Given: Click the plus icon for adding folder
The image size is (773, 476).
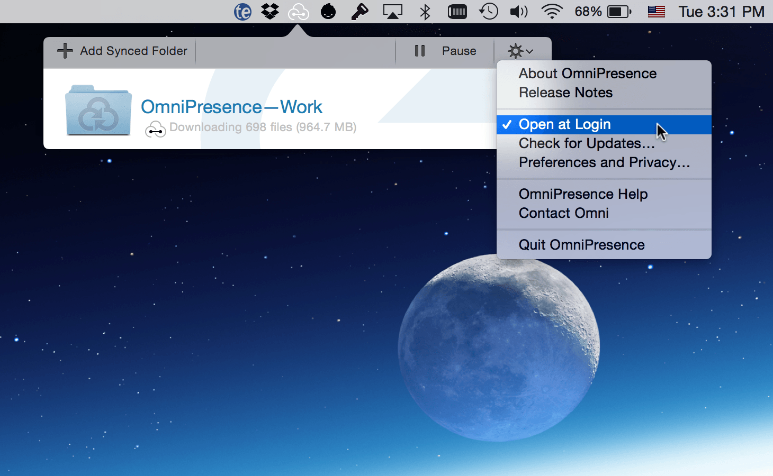Looking at the screenshot, I should (65, 51).
